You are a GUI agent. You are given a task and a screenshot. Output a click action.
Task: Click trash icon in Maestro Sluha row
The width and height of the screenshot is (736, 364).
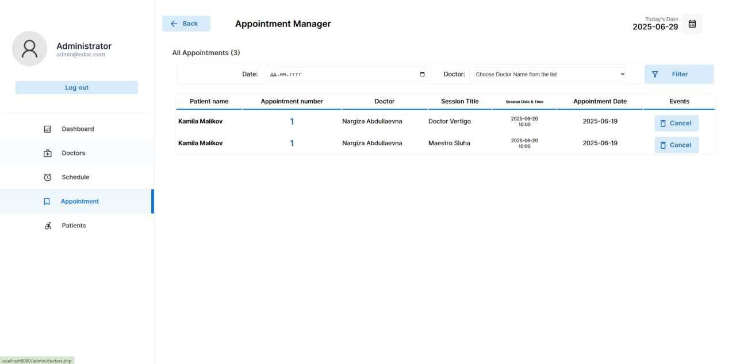point(663,145)
